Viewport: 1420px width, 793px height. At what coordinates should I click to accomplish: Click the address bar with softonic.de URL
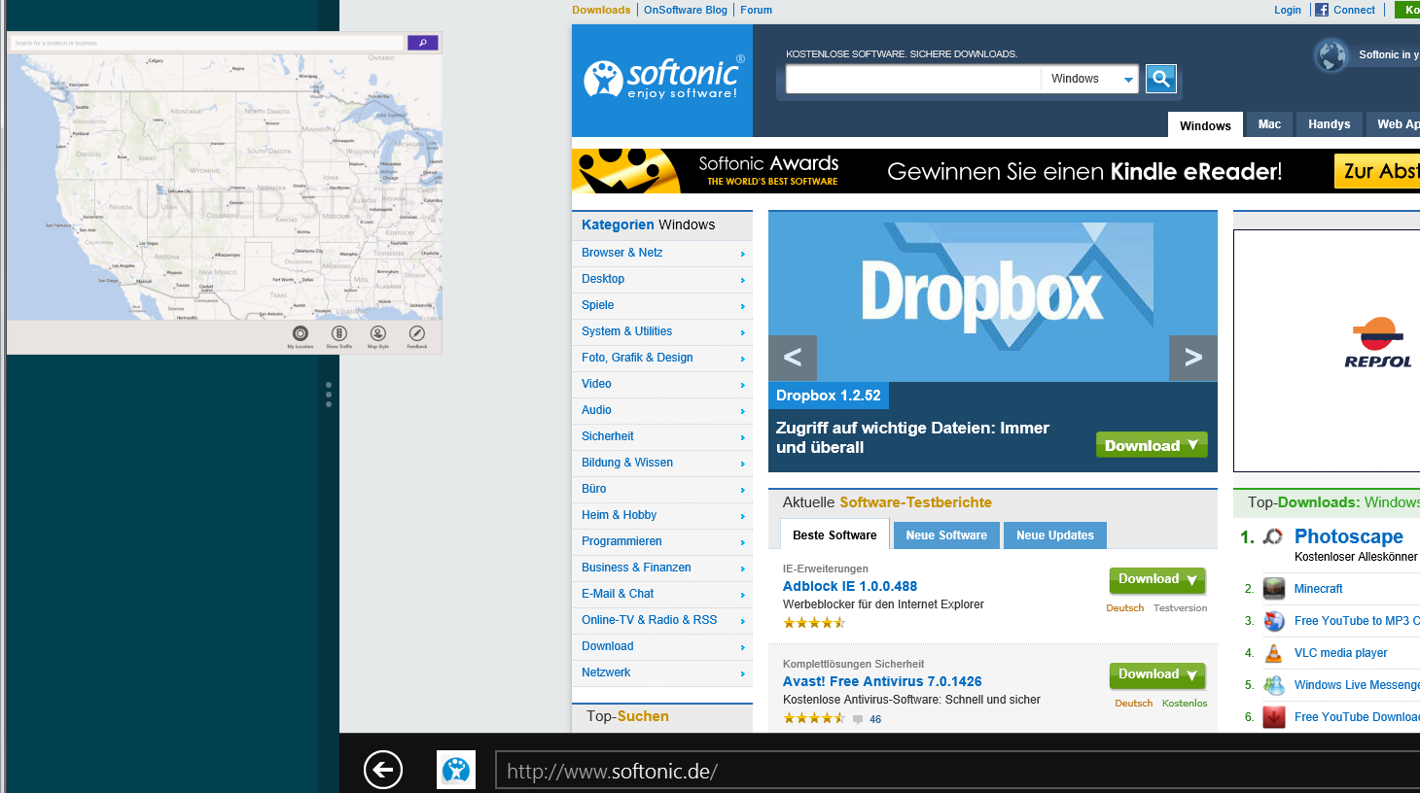click(x=957, y=771)
